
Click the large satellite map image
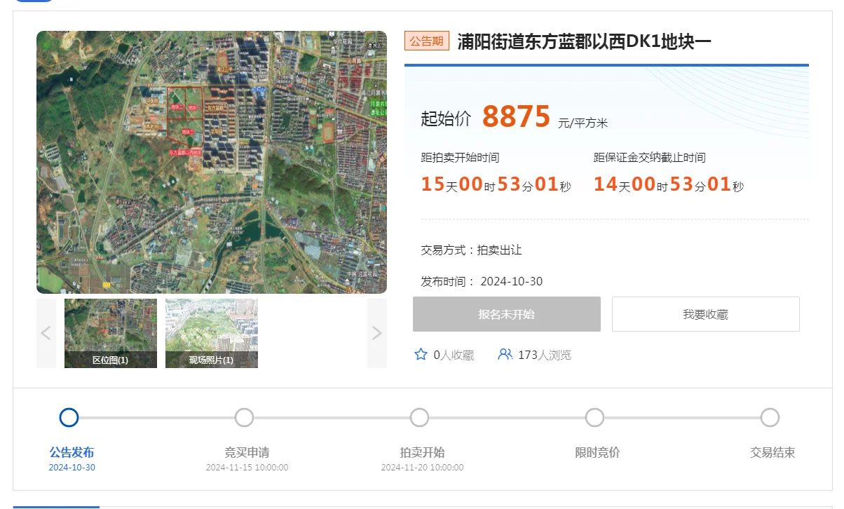(x=212, y=162)
